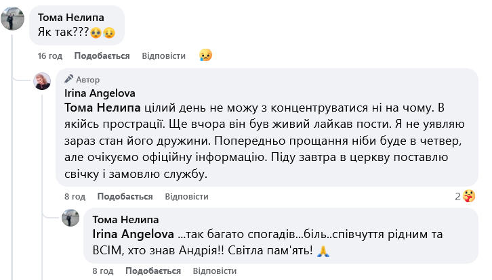Viewport: 492px width, 280px height.
Task: View the 2 reactions on Irina's comment
Action: pos(465,196)
